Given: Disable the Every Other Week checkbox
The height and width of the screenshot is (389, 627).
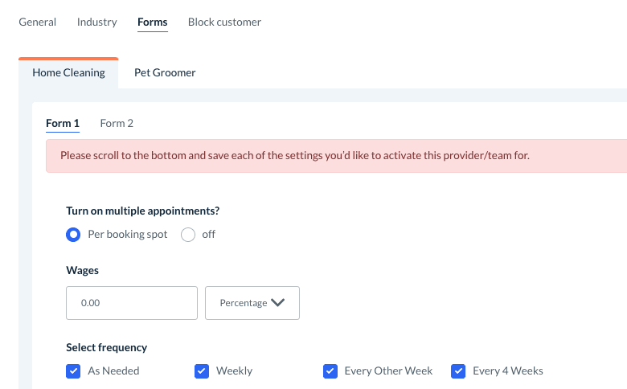Looking at the screenshot, I should click(330, 371).
